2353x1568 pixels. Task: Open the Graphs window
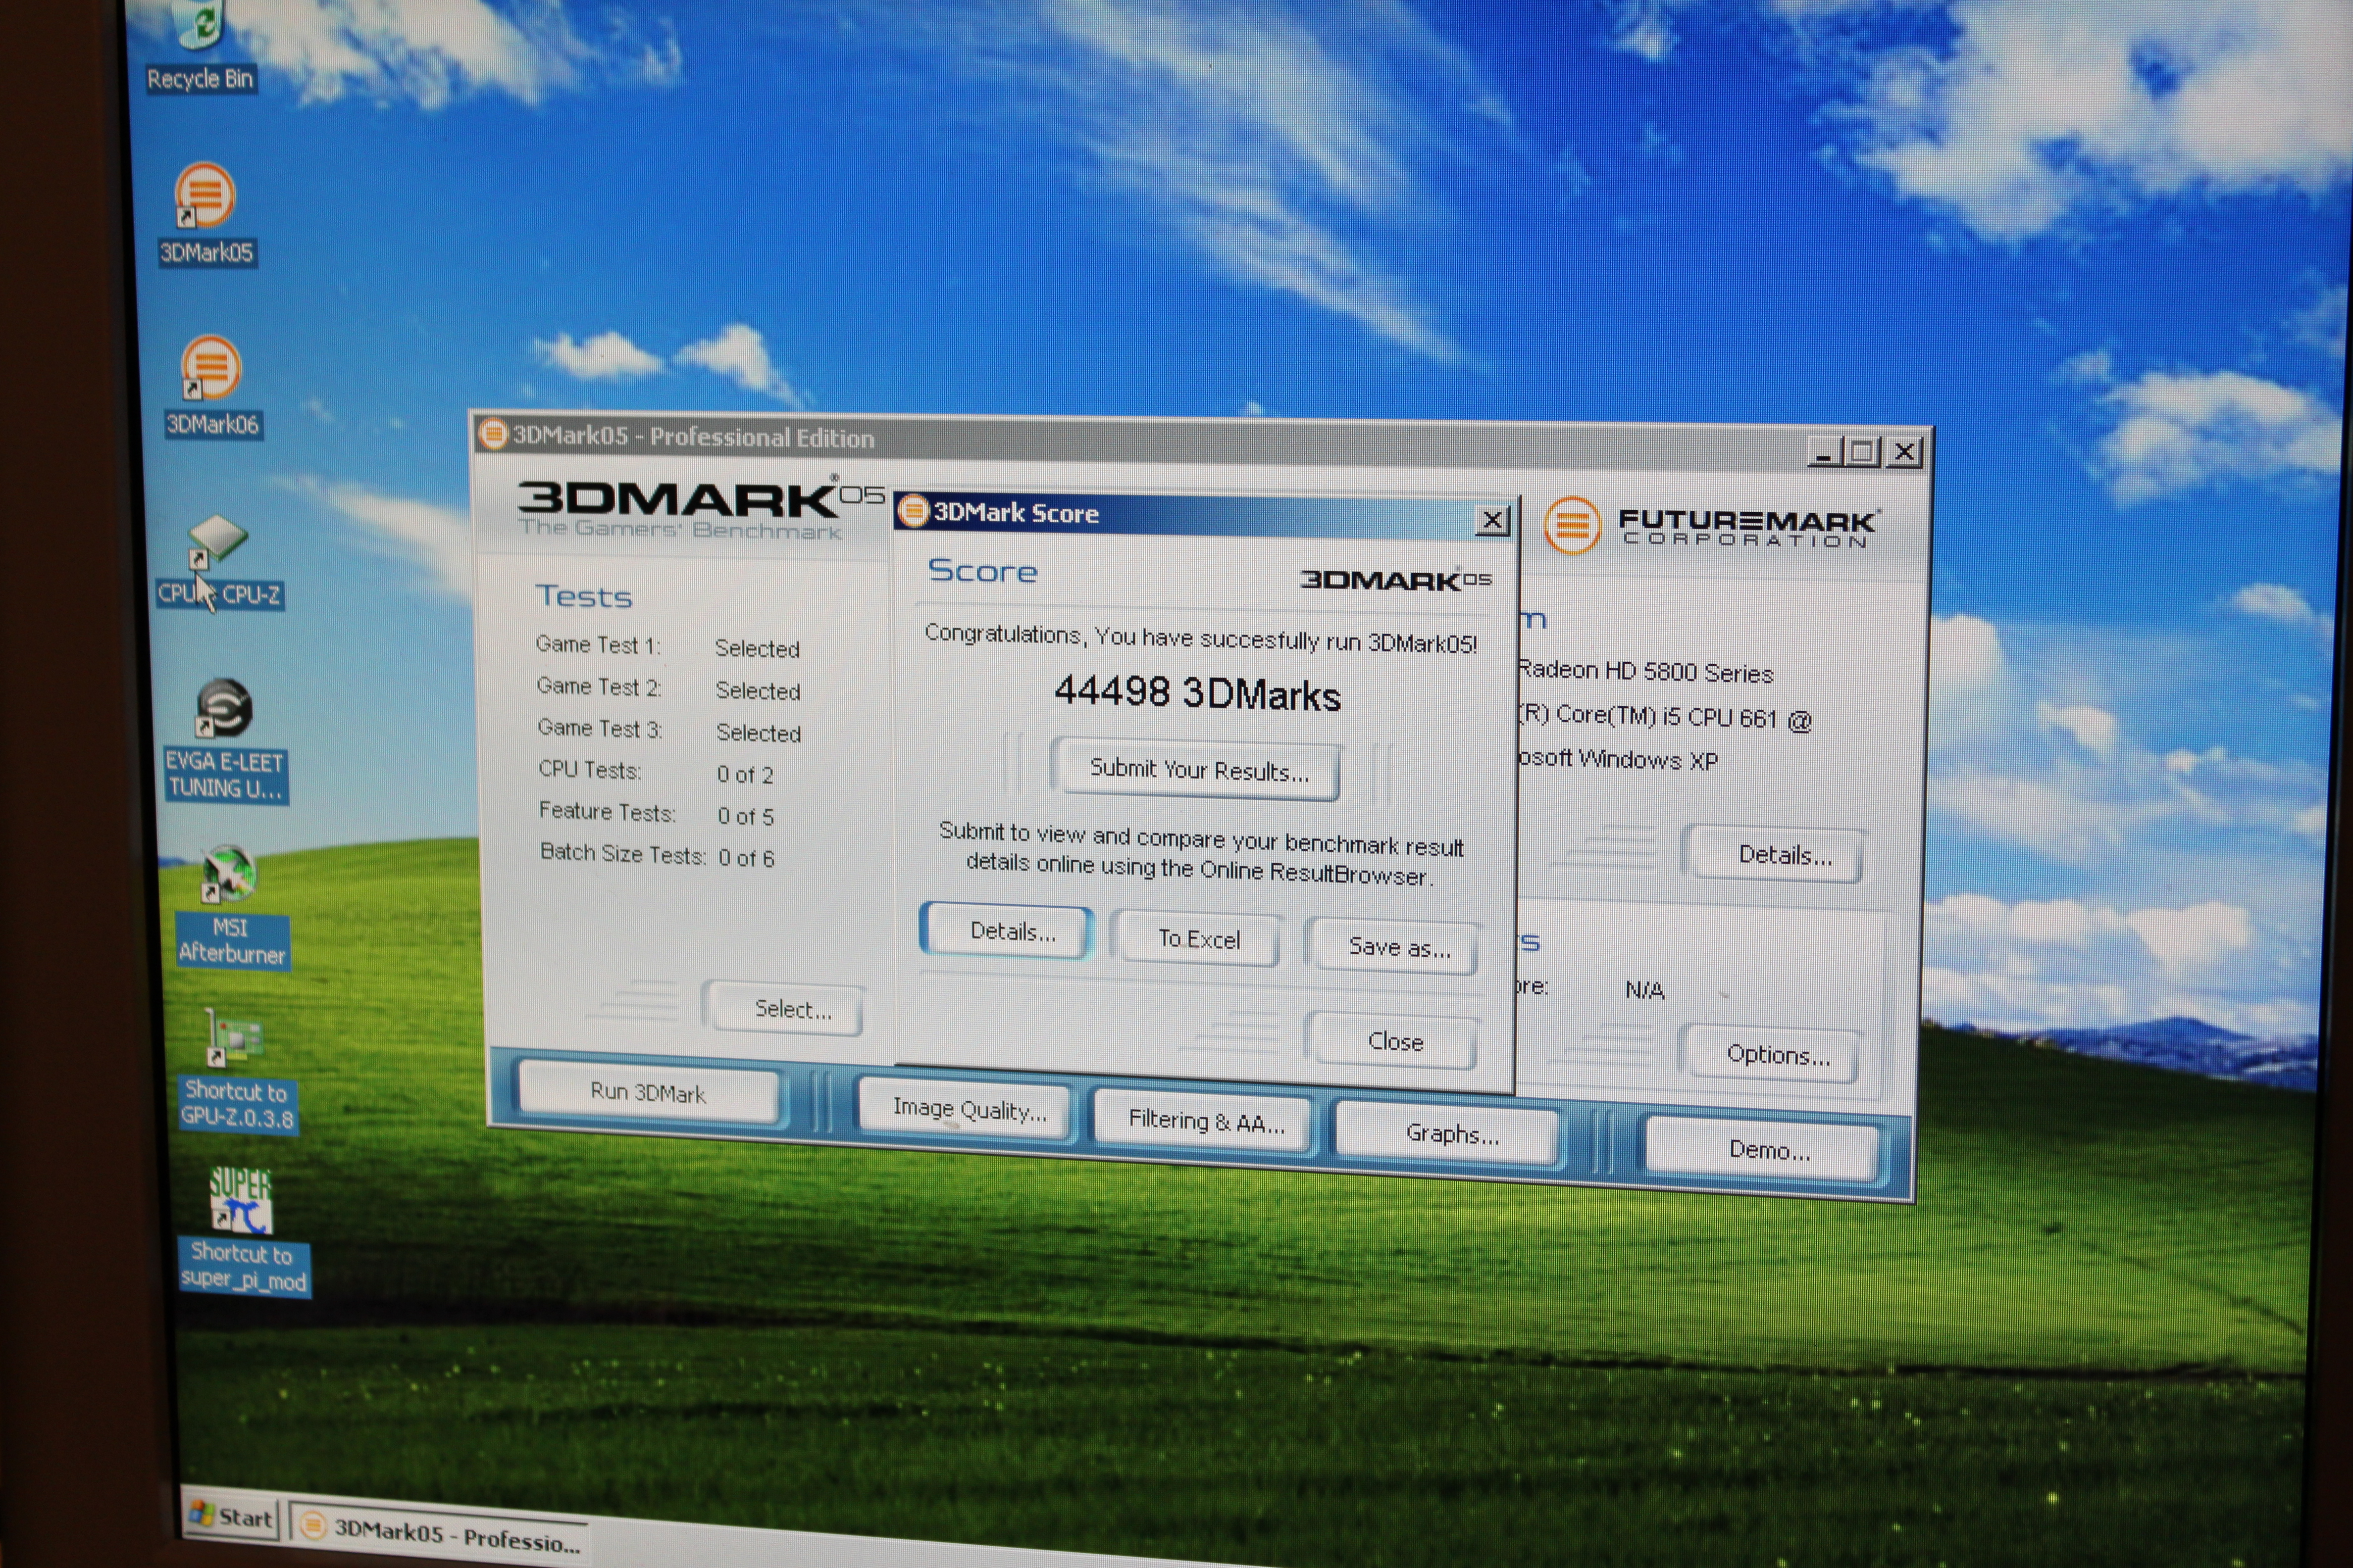tap(1450, 1134)
